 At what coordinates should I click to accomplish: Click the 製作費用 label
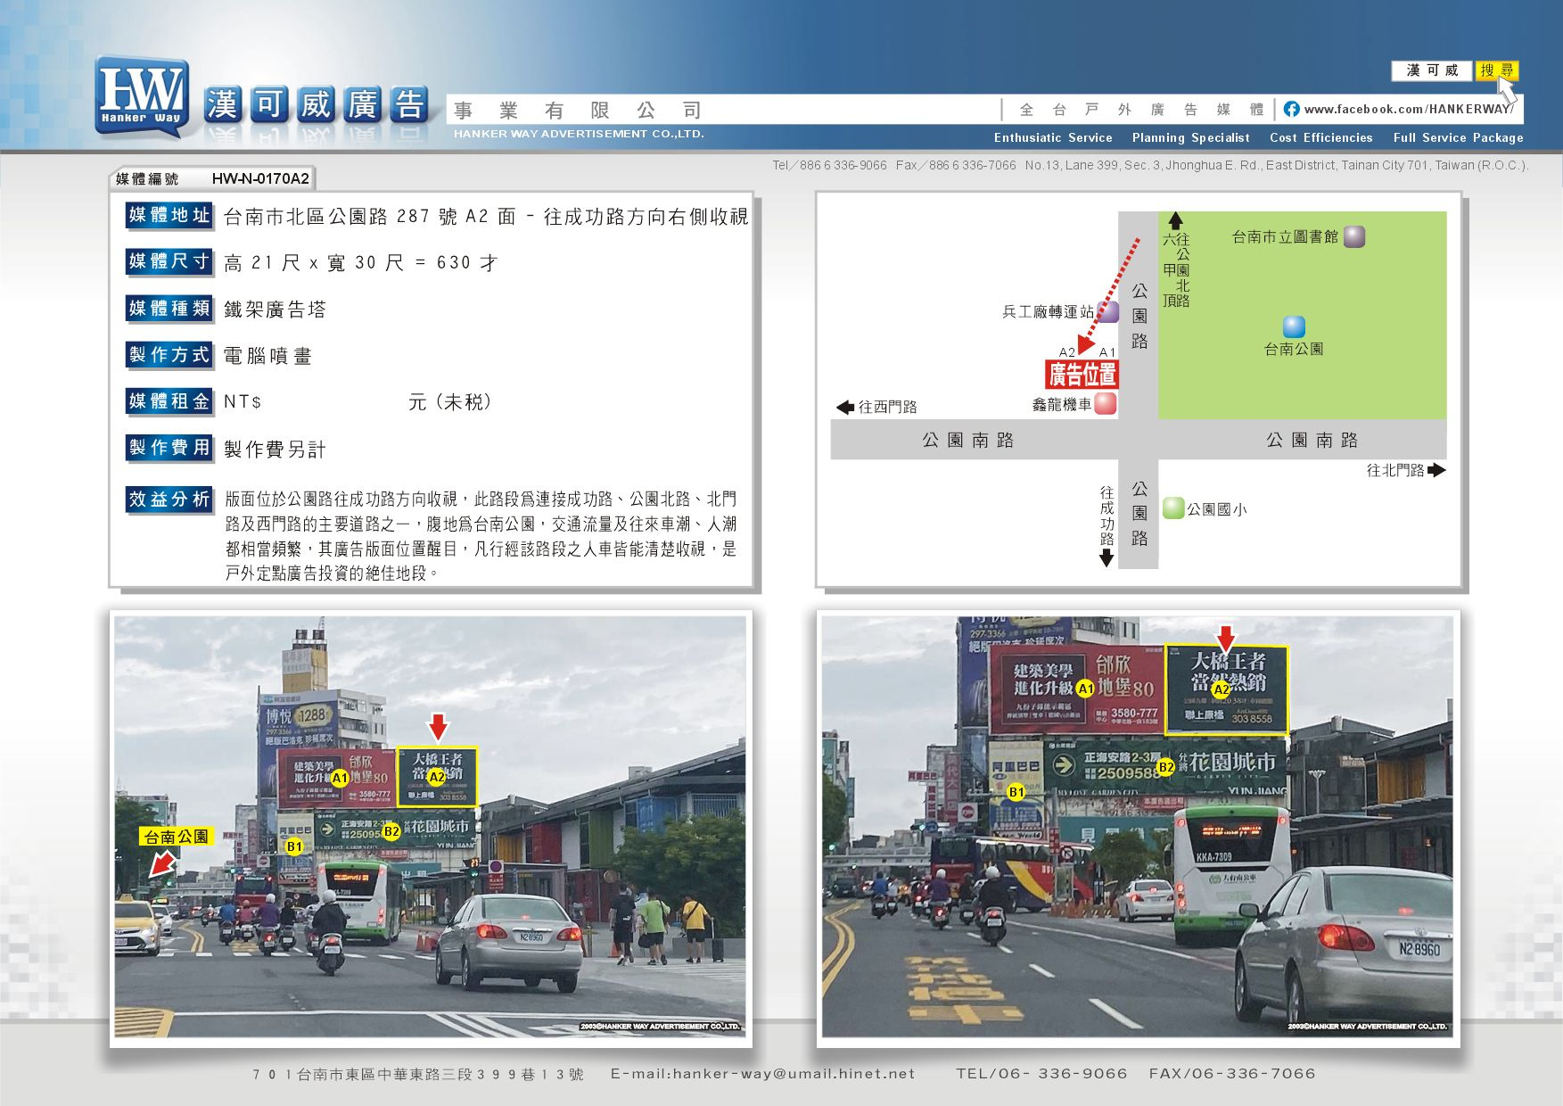(x=169, y=448)
